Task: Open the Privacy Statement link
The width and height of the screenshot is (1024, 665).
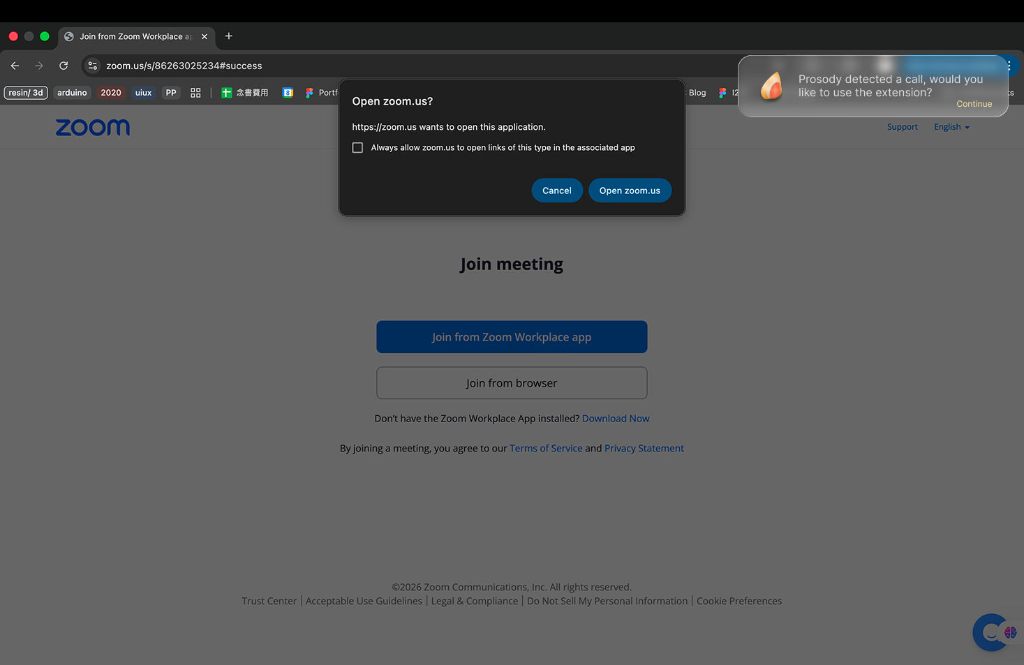Action: [x=644, y=449]
